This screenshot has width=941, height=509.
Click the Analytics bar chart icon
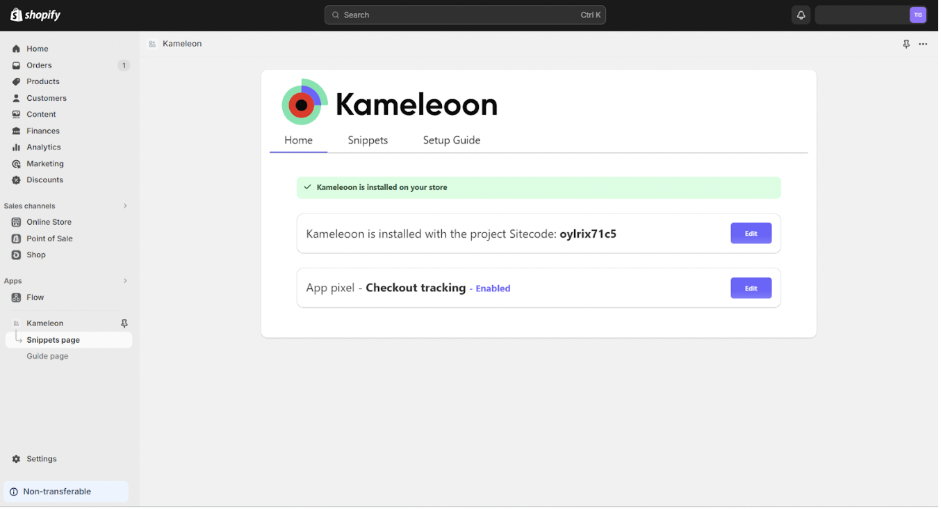pos(16,147)
